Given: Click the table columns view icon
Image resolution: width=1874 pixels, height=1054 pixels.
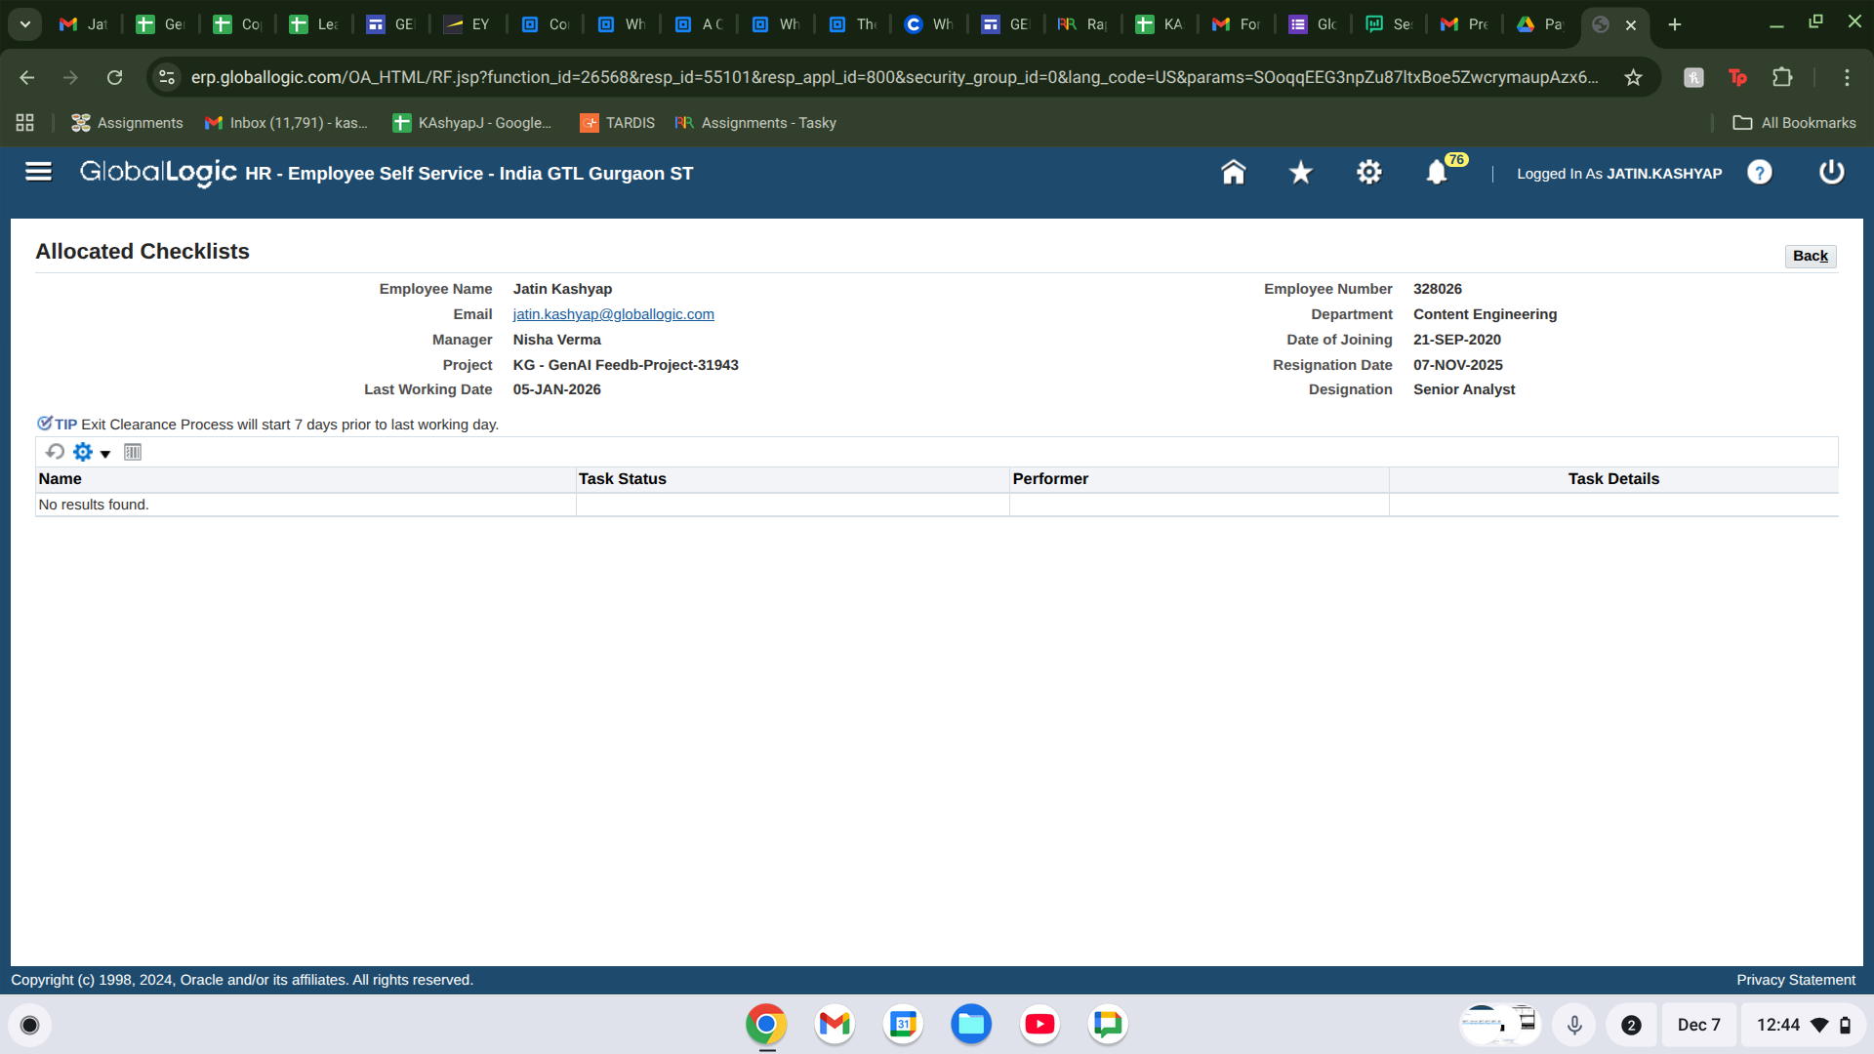Looking at the screenshot, I should pyautogui.click(x=133, y=452).
